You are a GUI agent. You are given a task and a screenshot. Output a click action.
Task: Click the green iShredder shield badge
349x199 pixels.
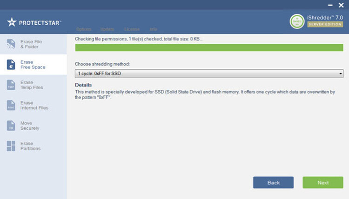[297, 21]
